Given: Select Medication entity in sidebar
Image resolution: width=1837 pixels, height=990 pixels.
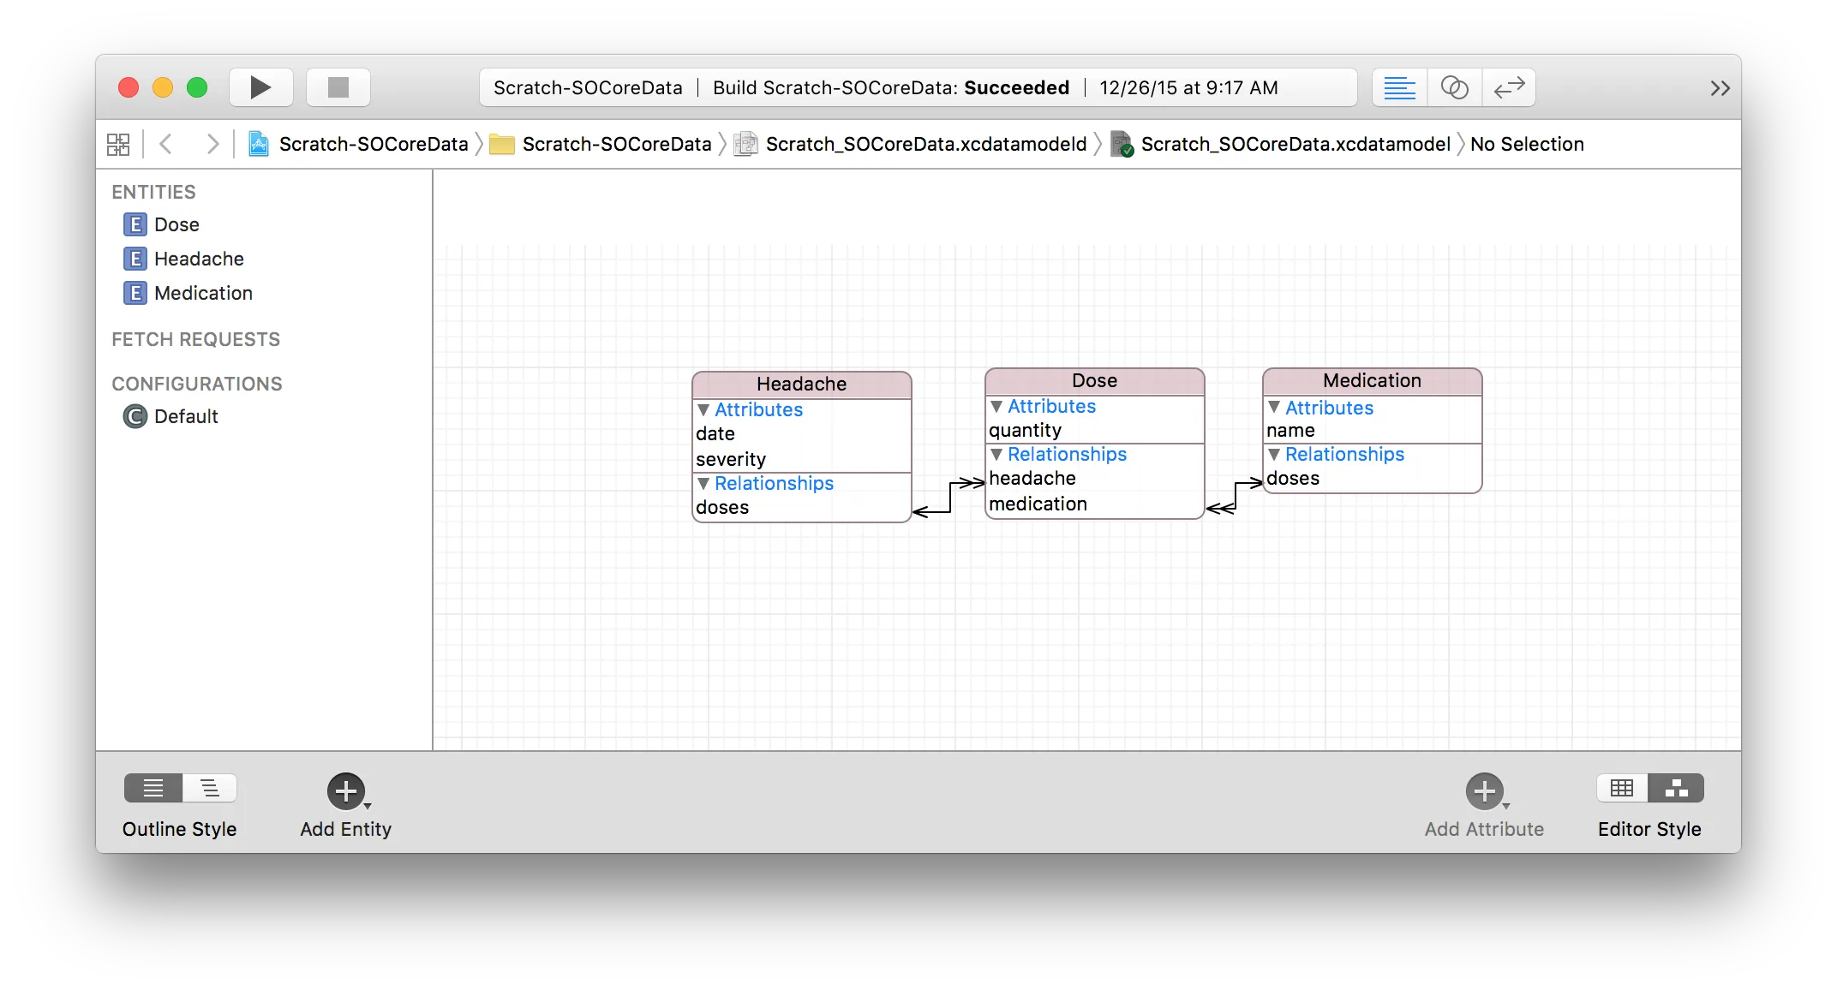Looking at the screenshot, I should click(203, 293).
